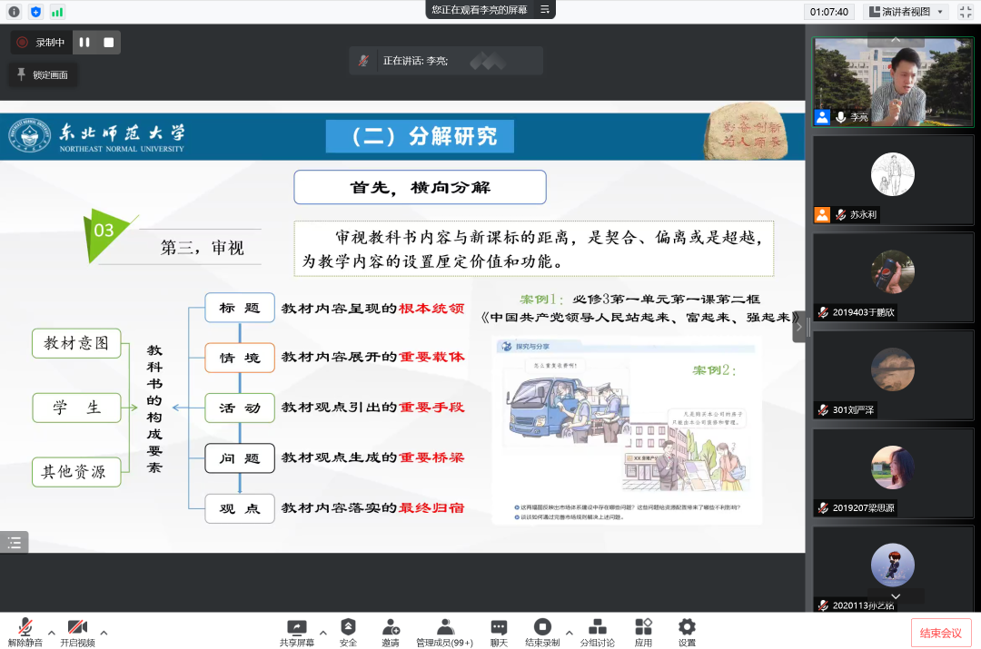Open meeting 设置 settings
The height and width of the screenshot is (649, 981).
click(687, 632)
